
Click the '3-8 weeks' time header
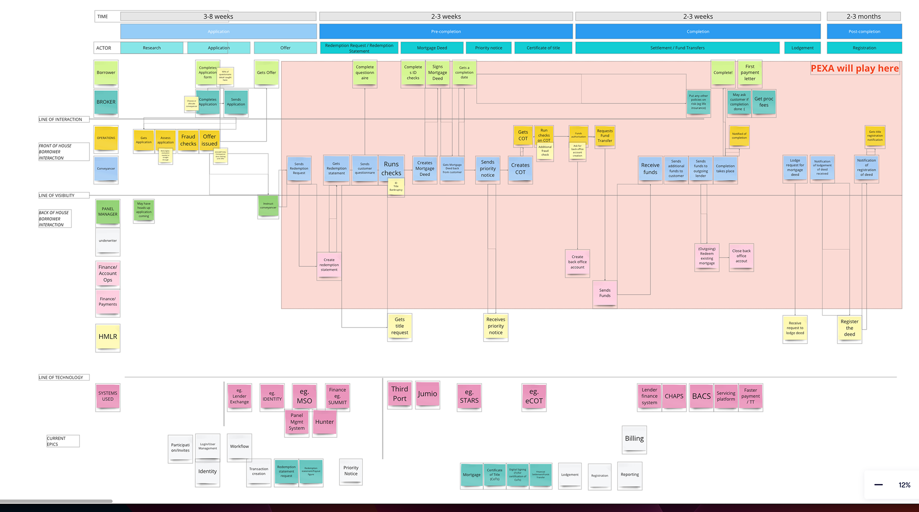tap(218, 16)
